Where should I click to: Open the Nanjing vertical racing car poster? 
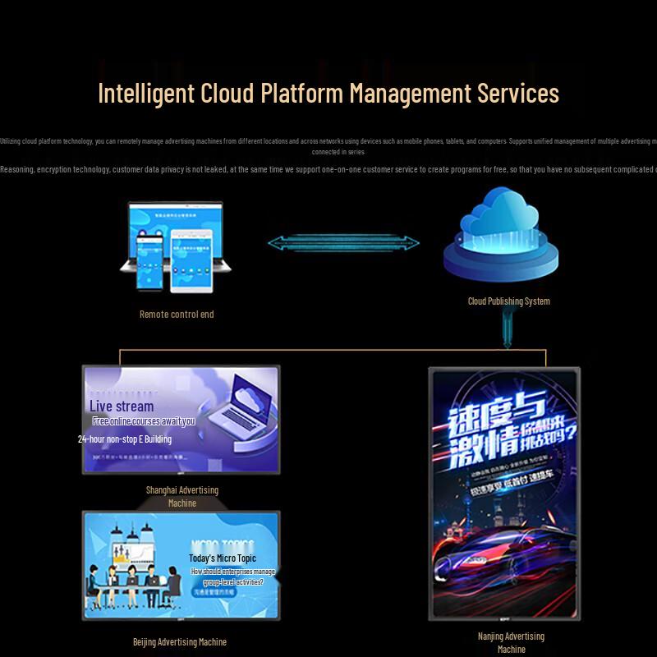pyautogui.click(x=504, y=494)
